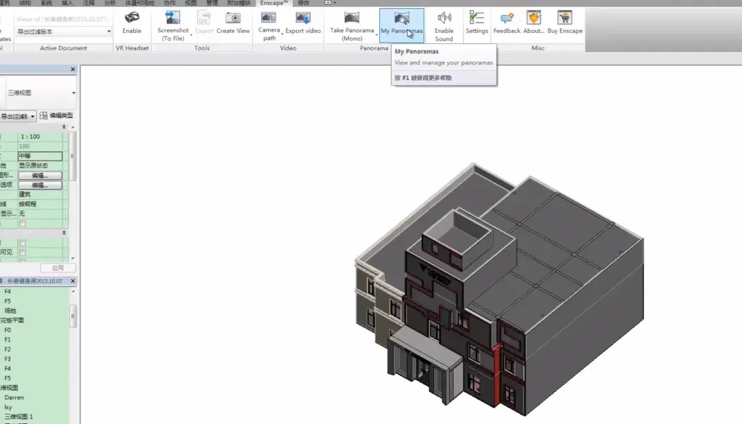Click Buy Enscape shopping cart icon
The height and width of the screenshot is (424, 742).
(x=565, y=18)
